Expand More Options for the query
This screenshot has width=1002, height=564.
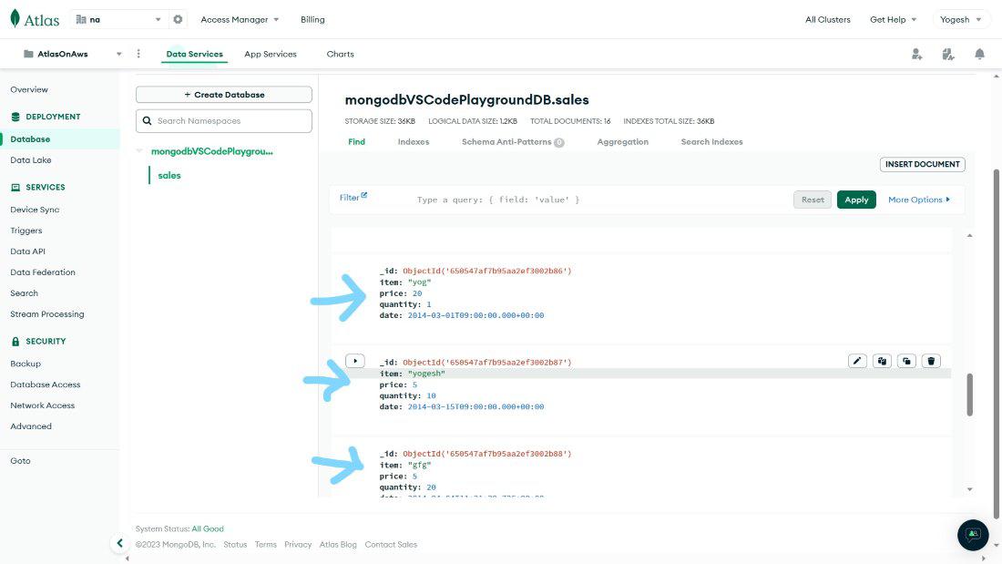919,200
